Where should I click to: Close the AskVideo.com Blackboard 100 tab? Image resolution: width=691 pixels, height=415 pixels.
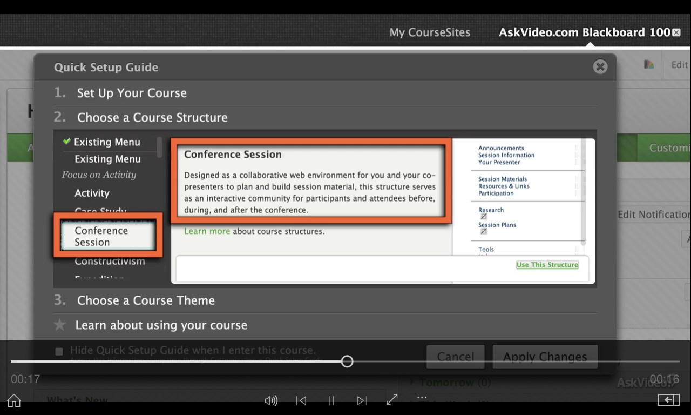pyautogui.click(x=676, y=32)
